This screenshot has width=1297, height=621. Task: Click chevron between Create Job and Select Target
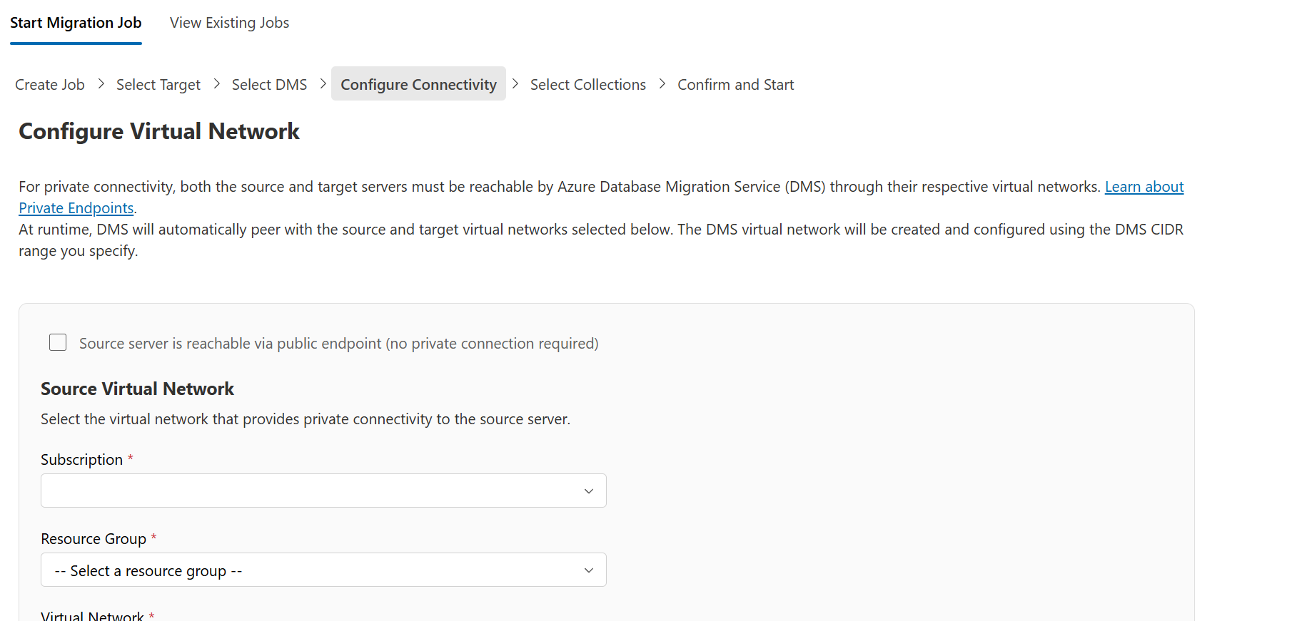coord(101,84)
